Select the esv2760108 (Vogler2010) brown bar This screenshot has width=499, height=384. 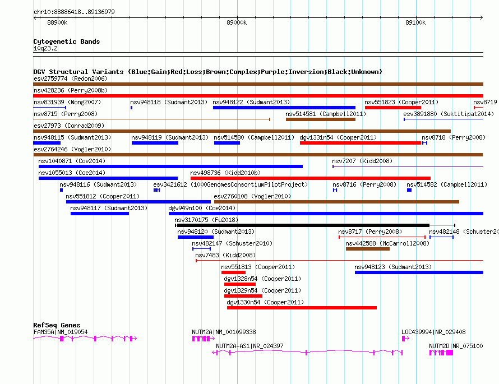(337, 202)
